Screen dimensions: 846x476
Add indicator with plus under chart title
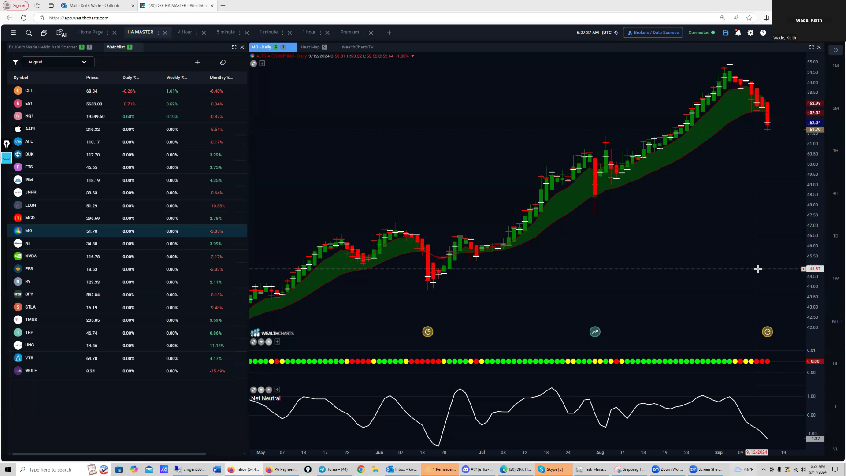click(x=262, y=63)
